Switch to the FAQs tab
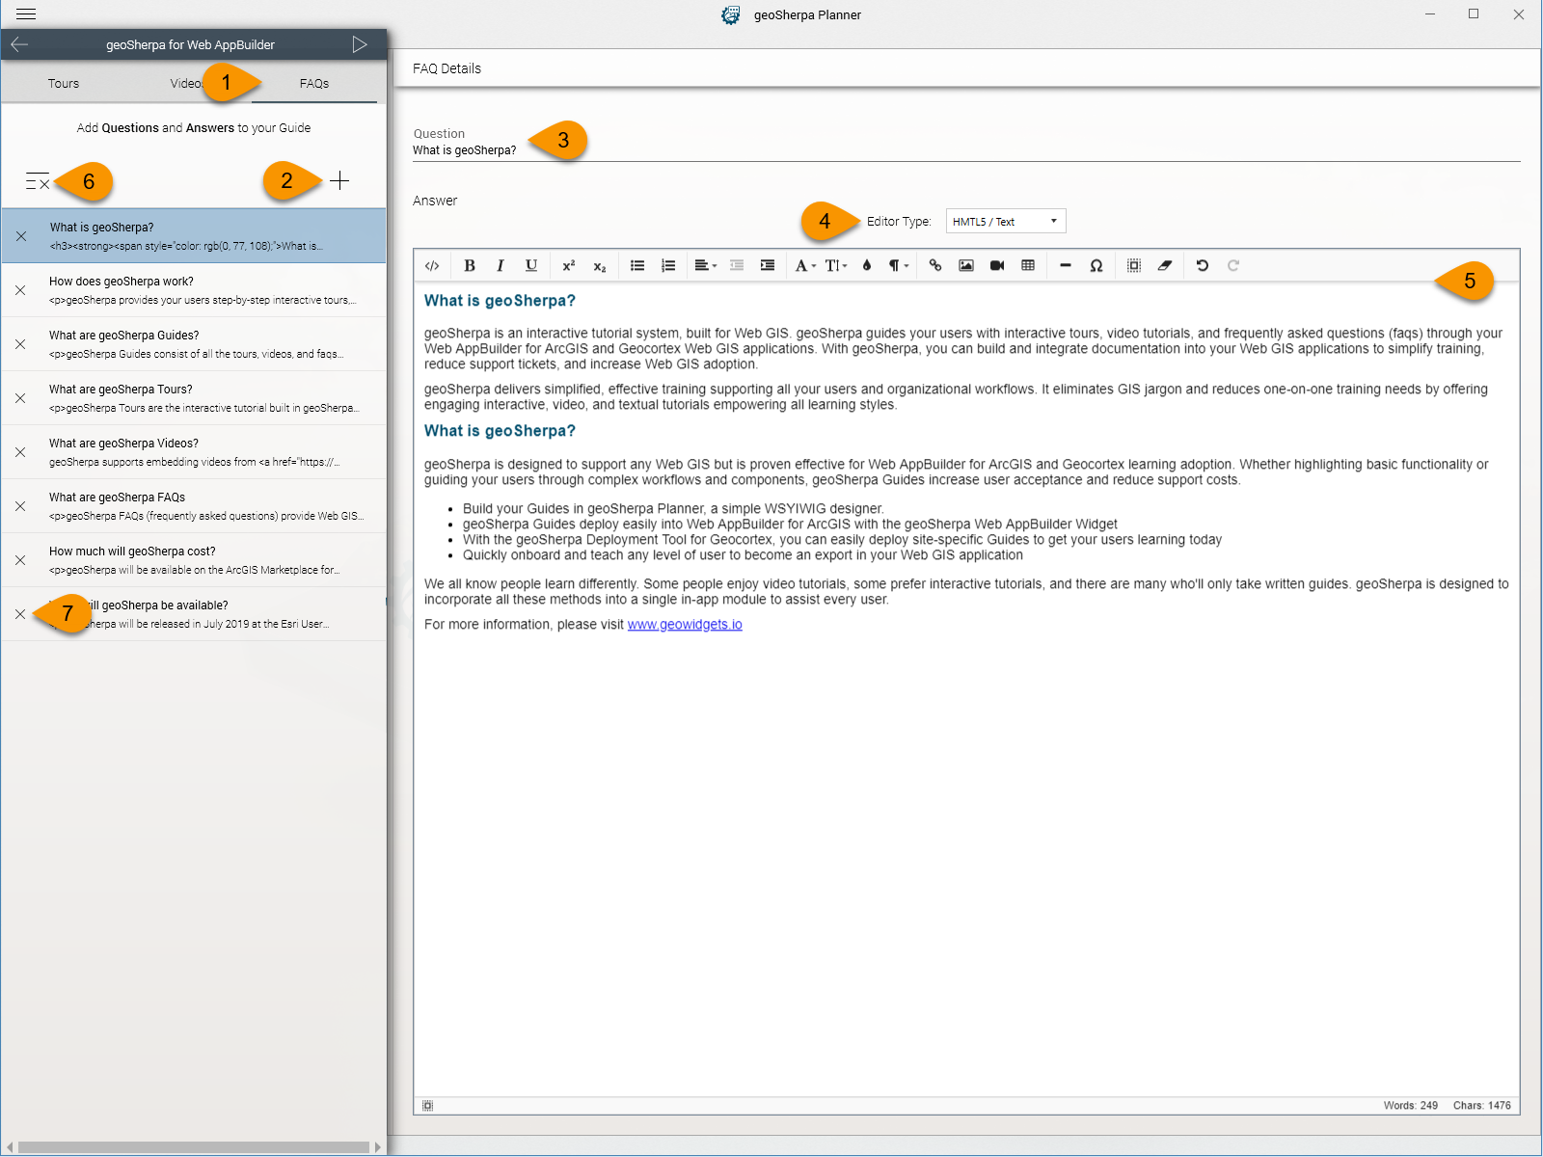1543x1157 pixels. pyautogui.click(x=314, y=84)
